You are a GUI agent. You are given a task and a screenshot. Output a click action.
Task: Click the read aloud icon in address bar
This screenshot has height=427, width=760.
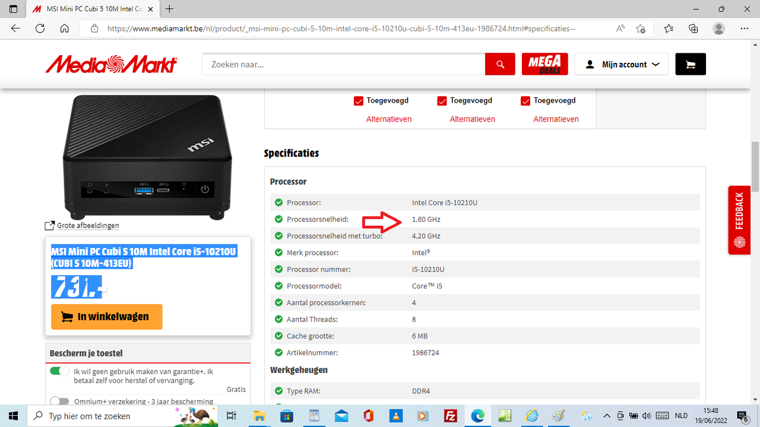620,28
